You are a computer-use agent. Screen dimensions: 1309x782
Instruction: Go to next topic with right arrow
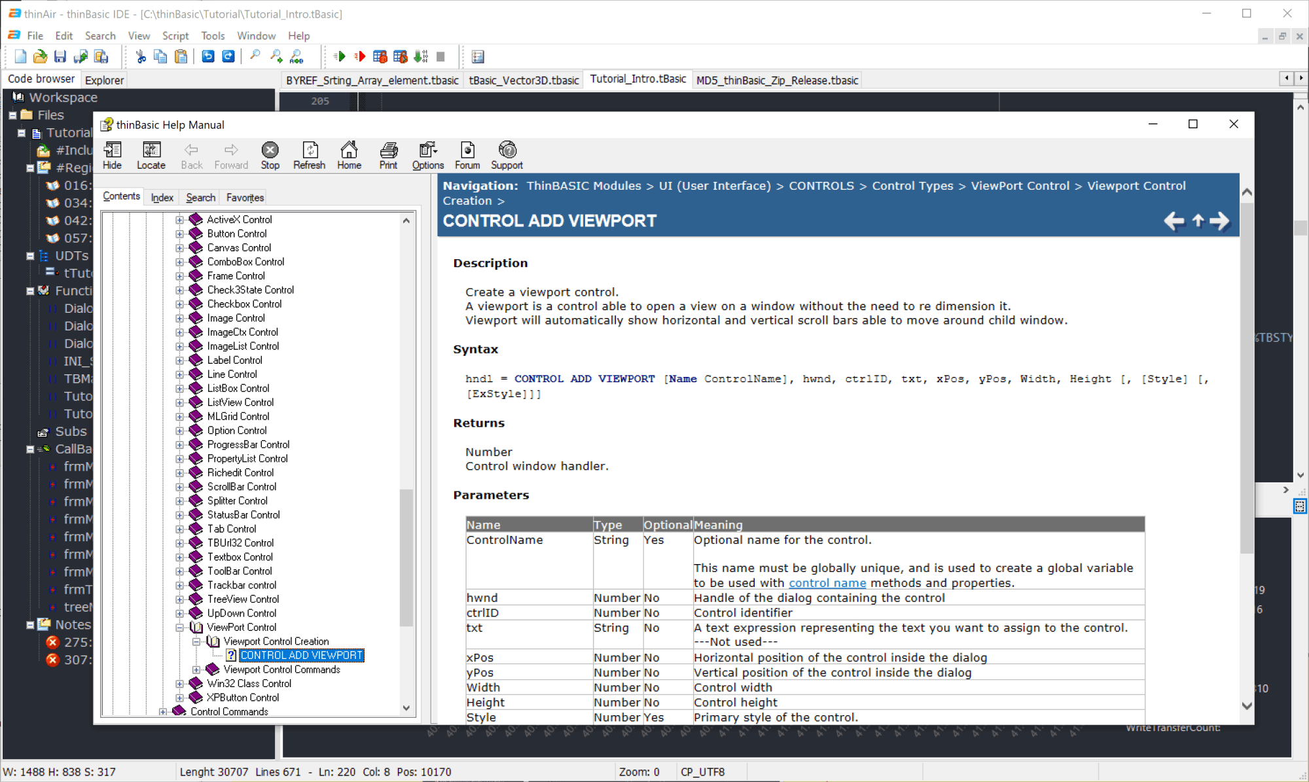pyautogui.click(x=1219, y=221)
